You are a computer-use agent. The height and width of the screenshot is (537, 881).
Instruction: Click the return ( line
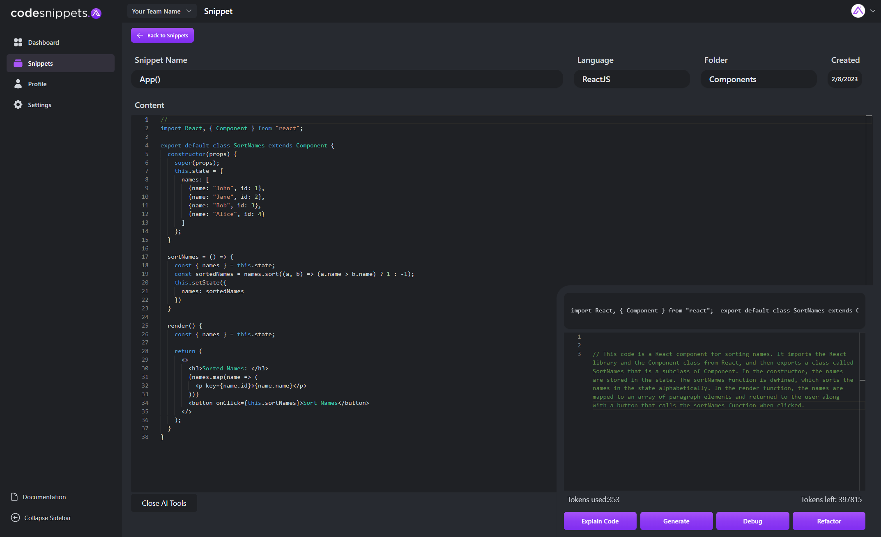pos(188,351)
